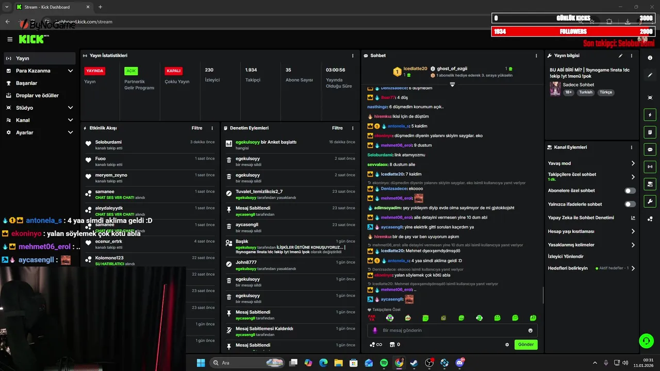Open Takipçilere özel sohbet settings
Viewport: 660px width, 371px height.
[591, 177]
